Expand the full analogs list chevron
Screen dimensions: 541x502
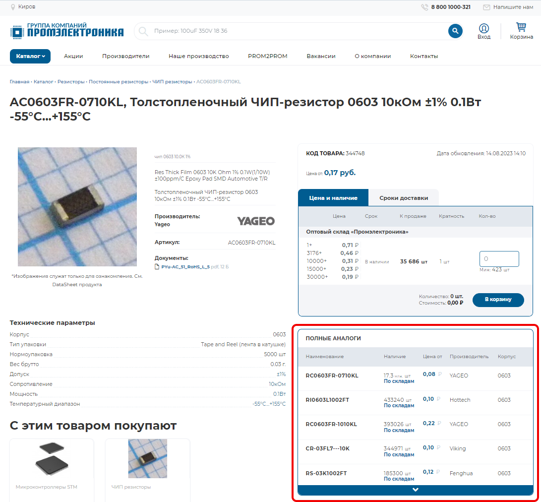point(416,490)
